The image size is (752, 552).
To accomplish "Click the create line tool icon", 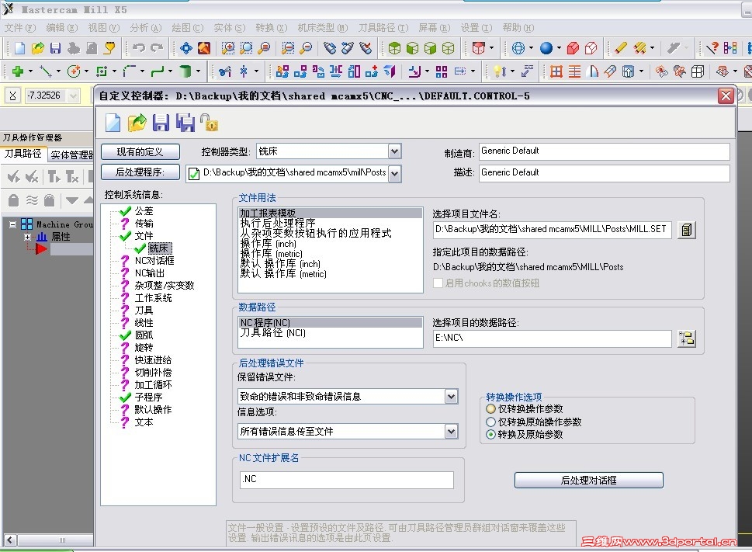I will [x=46, y=71].
